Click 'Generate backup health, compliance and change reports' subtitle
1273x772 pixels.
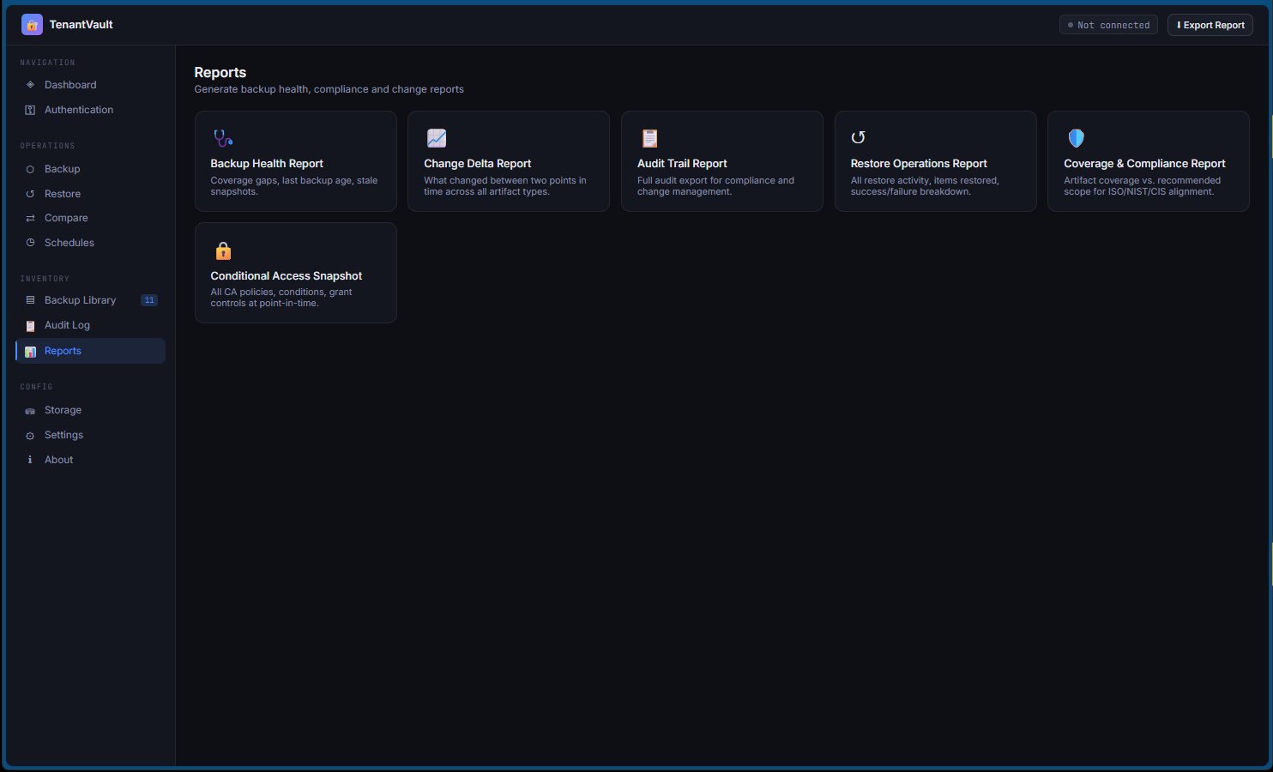[329, 89]
